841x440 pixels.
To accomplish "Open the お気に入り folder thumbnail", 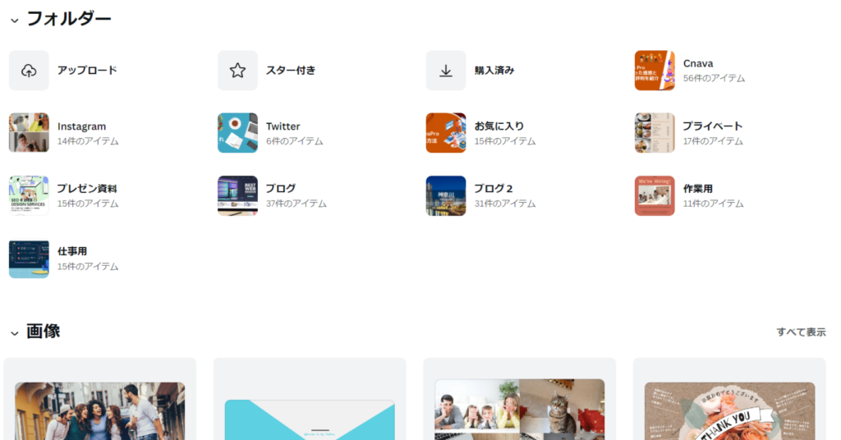I will [x=446, y=132].
